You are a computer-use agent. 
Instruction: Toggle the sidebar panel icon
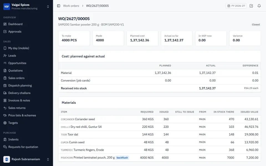(58, 6)
